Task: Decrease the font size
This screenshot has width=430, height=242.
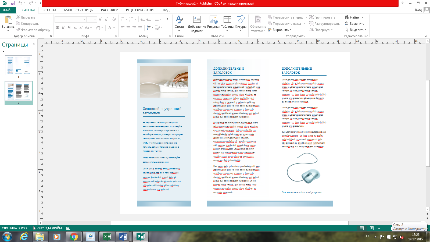Action: 106,19
